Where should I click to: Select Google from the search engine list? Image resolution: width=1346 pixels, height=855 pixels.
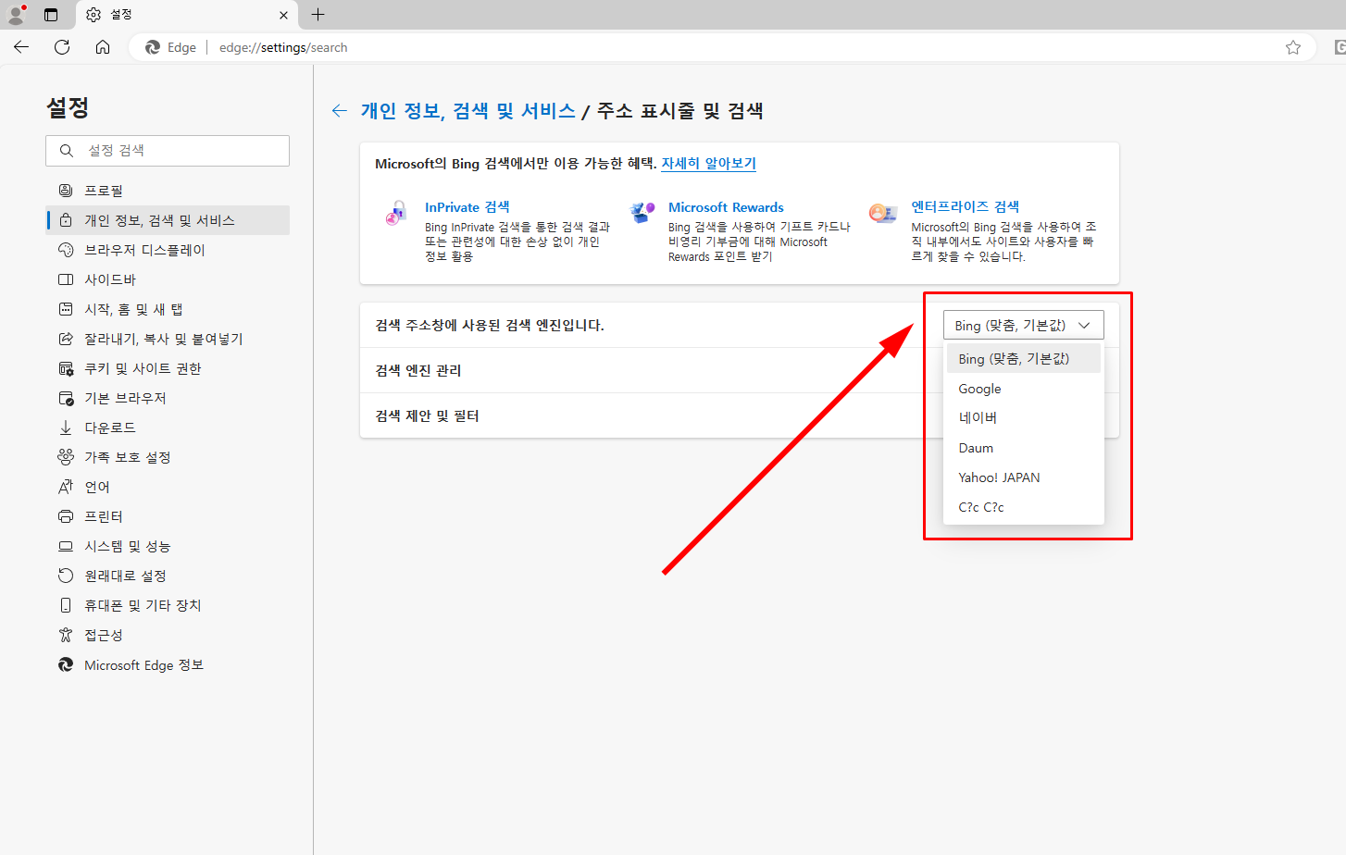click(x=1024, y=389)
